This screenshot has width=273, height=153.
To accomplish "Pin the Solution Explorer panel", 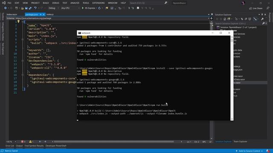I will [x=262, y=14].
